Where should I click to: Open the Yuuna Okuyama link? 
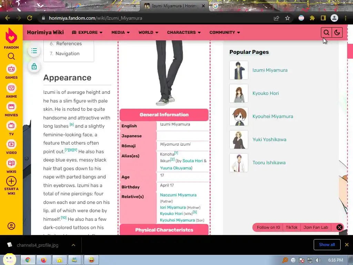click(175, 168)
